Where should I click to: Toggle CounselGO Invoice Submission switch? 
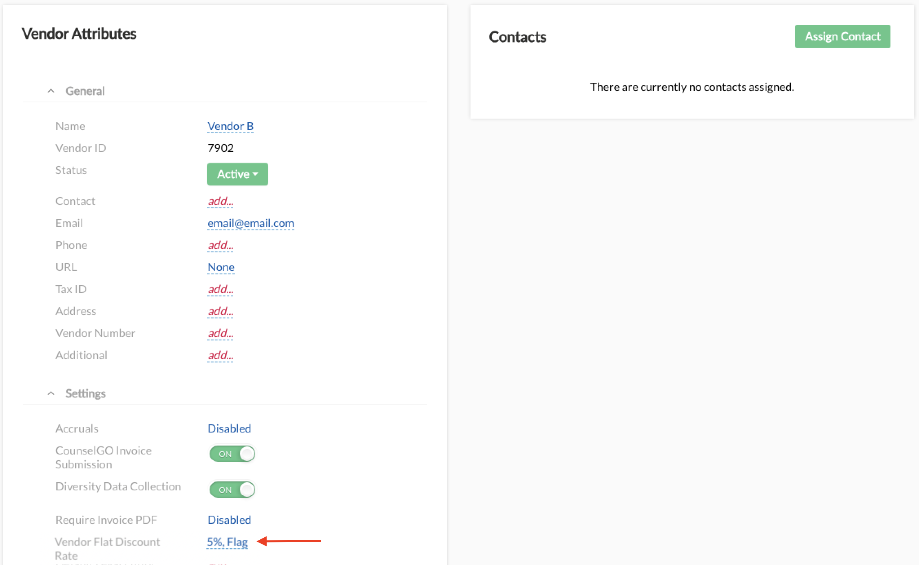click(x=232, y=454)
